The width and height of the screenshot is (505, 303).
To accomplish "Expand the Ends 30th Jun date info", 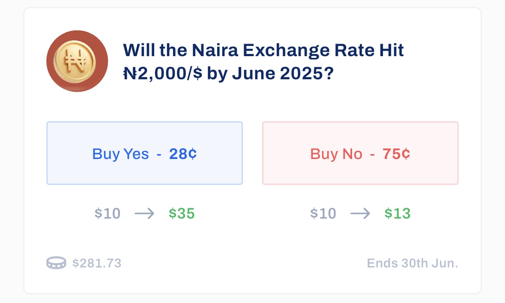I will [x=412, y=263].
